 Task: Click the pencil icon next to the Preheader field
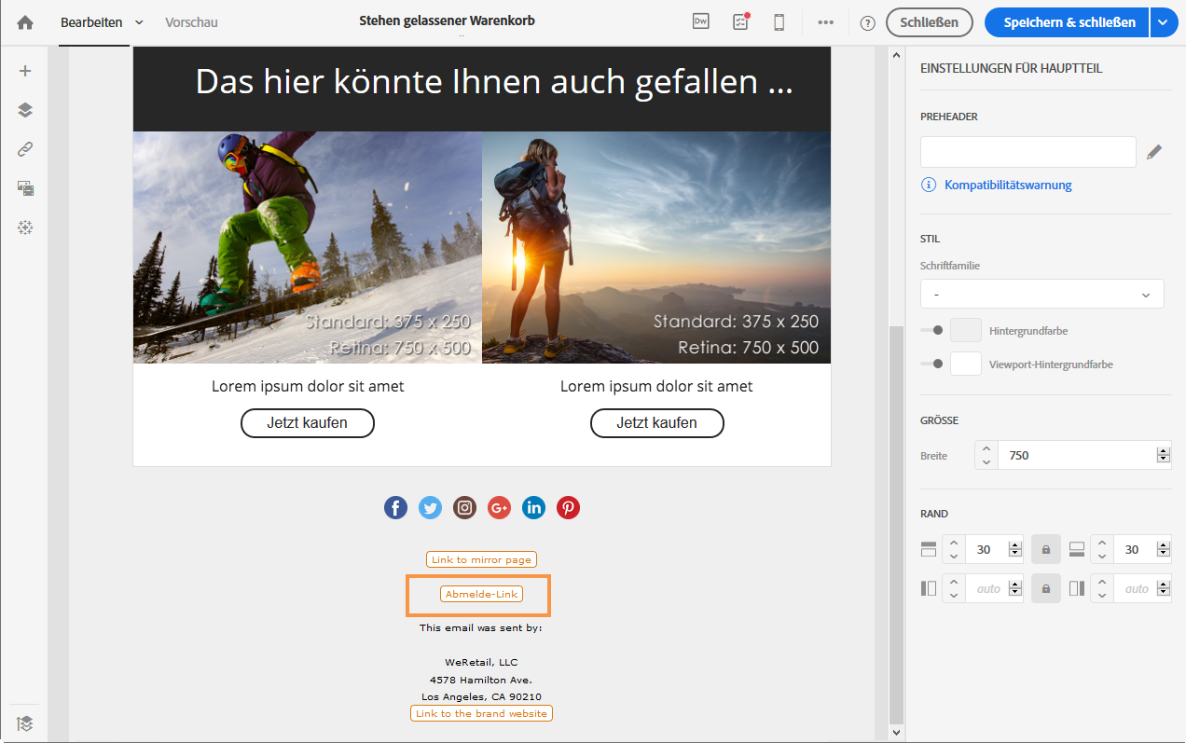coord(1154,152)
